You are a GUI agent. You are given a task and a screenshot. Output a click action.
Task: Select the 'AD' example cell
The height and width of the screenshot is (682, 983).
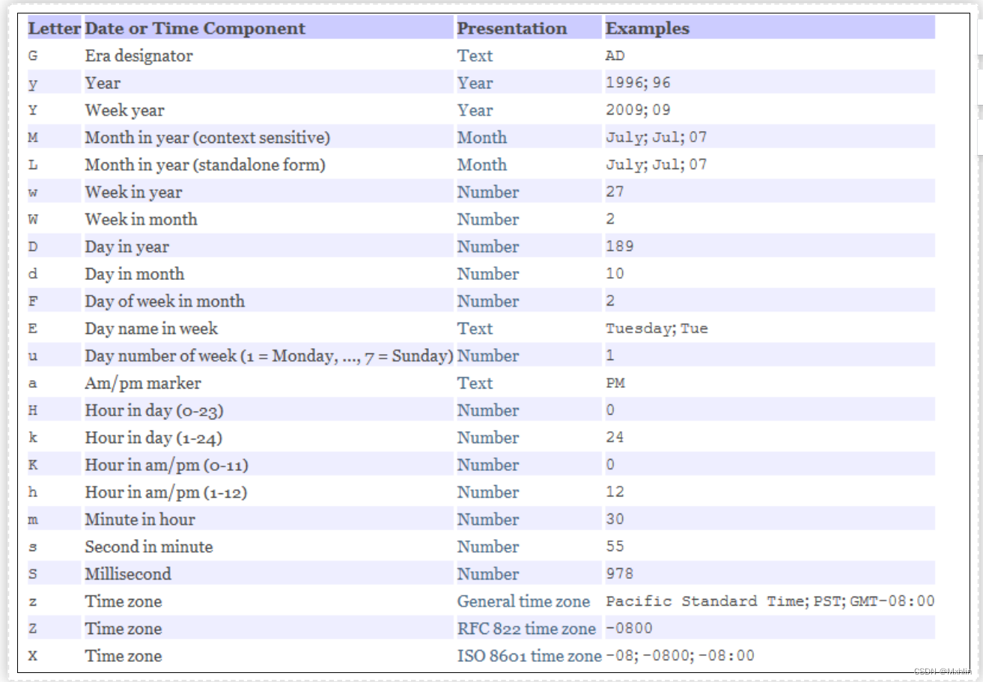615,55
